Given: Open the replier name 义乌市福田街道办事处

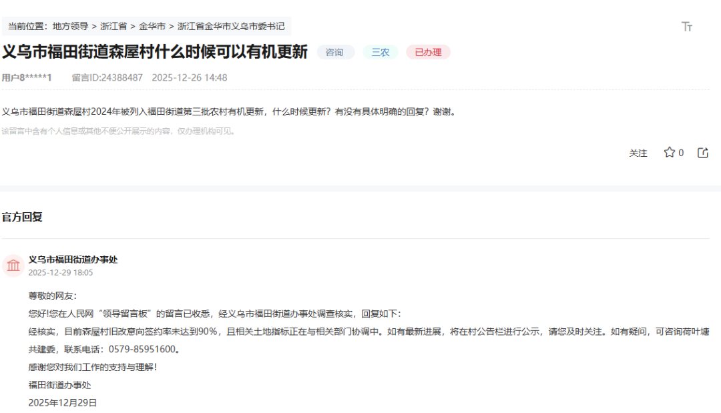Looking at the screenshot, I should tap(73, 260).
